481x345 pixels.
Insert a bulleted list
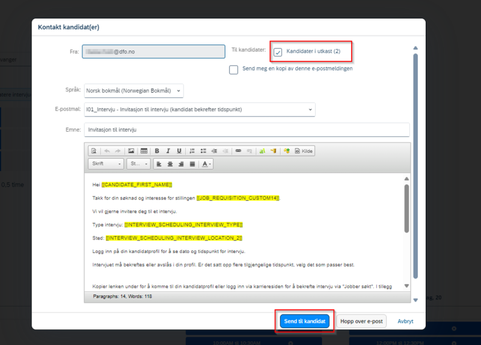click(x=203, y=151)
